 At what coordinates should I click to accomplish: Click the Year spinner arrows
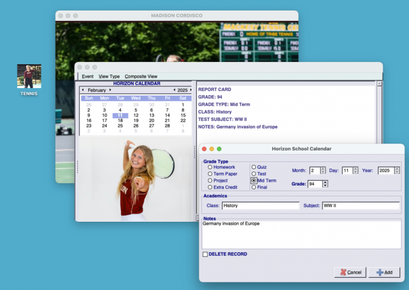(398, 171)
